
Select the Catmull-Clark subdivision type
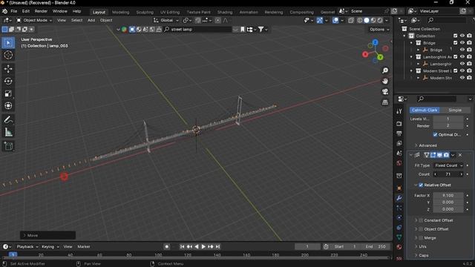tap(425, 111)
